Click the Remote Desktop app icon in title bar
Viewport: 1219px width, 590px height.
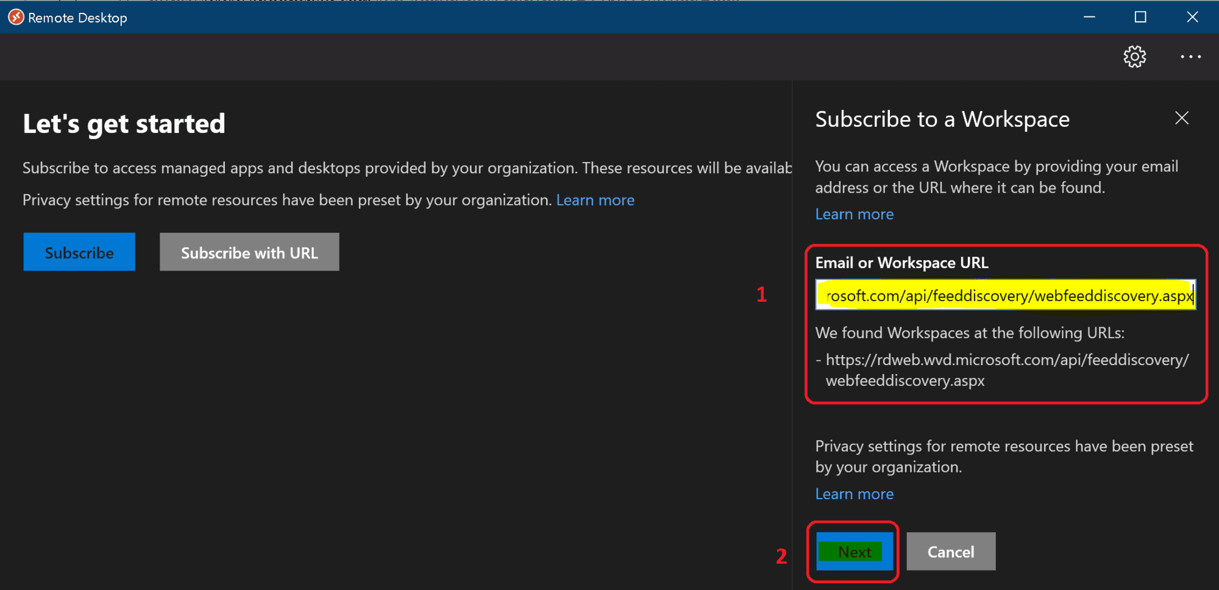point(16,17)
